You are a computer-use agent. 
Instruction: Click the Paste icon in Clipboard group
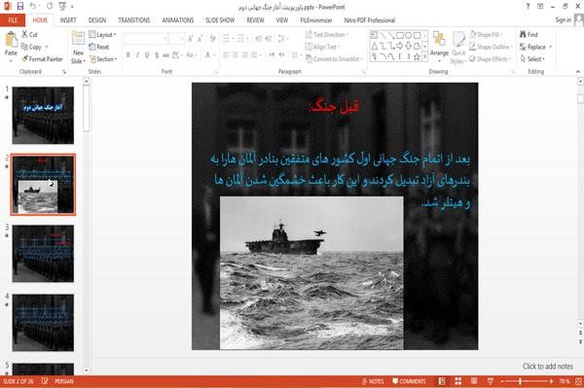click(x=11, y=40)
